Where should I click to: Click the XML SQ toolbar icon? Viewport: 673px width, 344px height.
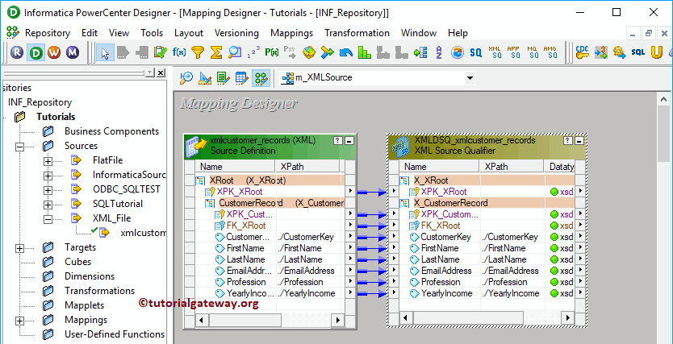tap(495, 52)
